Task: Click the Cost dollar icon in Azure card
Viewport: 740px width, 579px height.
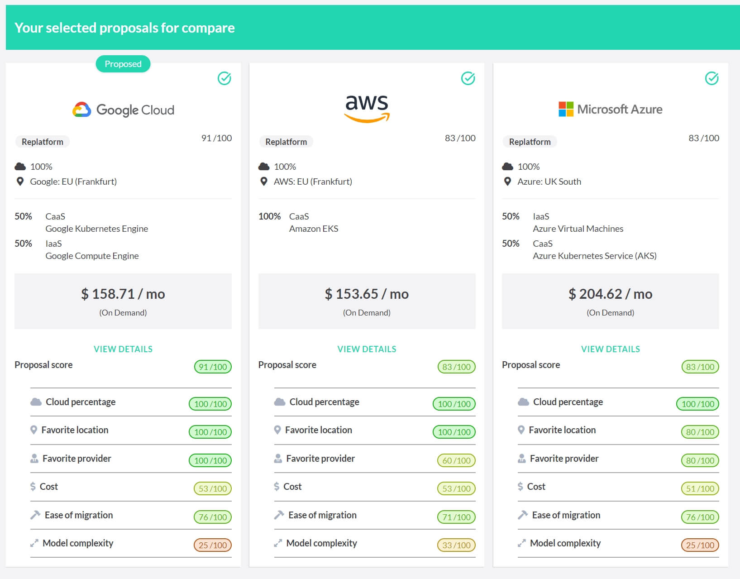Action: click(x=520, y=487)
